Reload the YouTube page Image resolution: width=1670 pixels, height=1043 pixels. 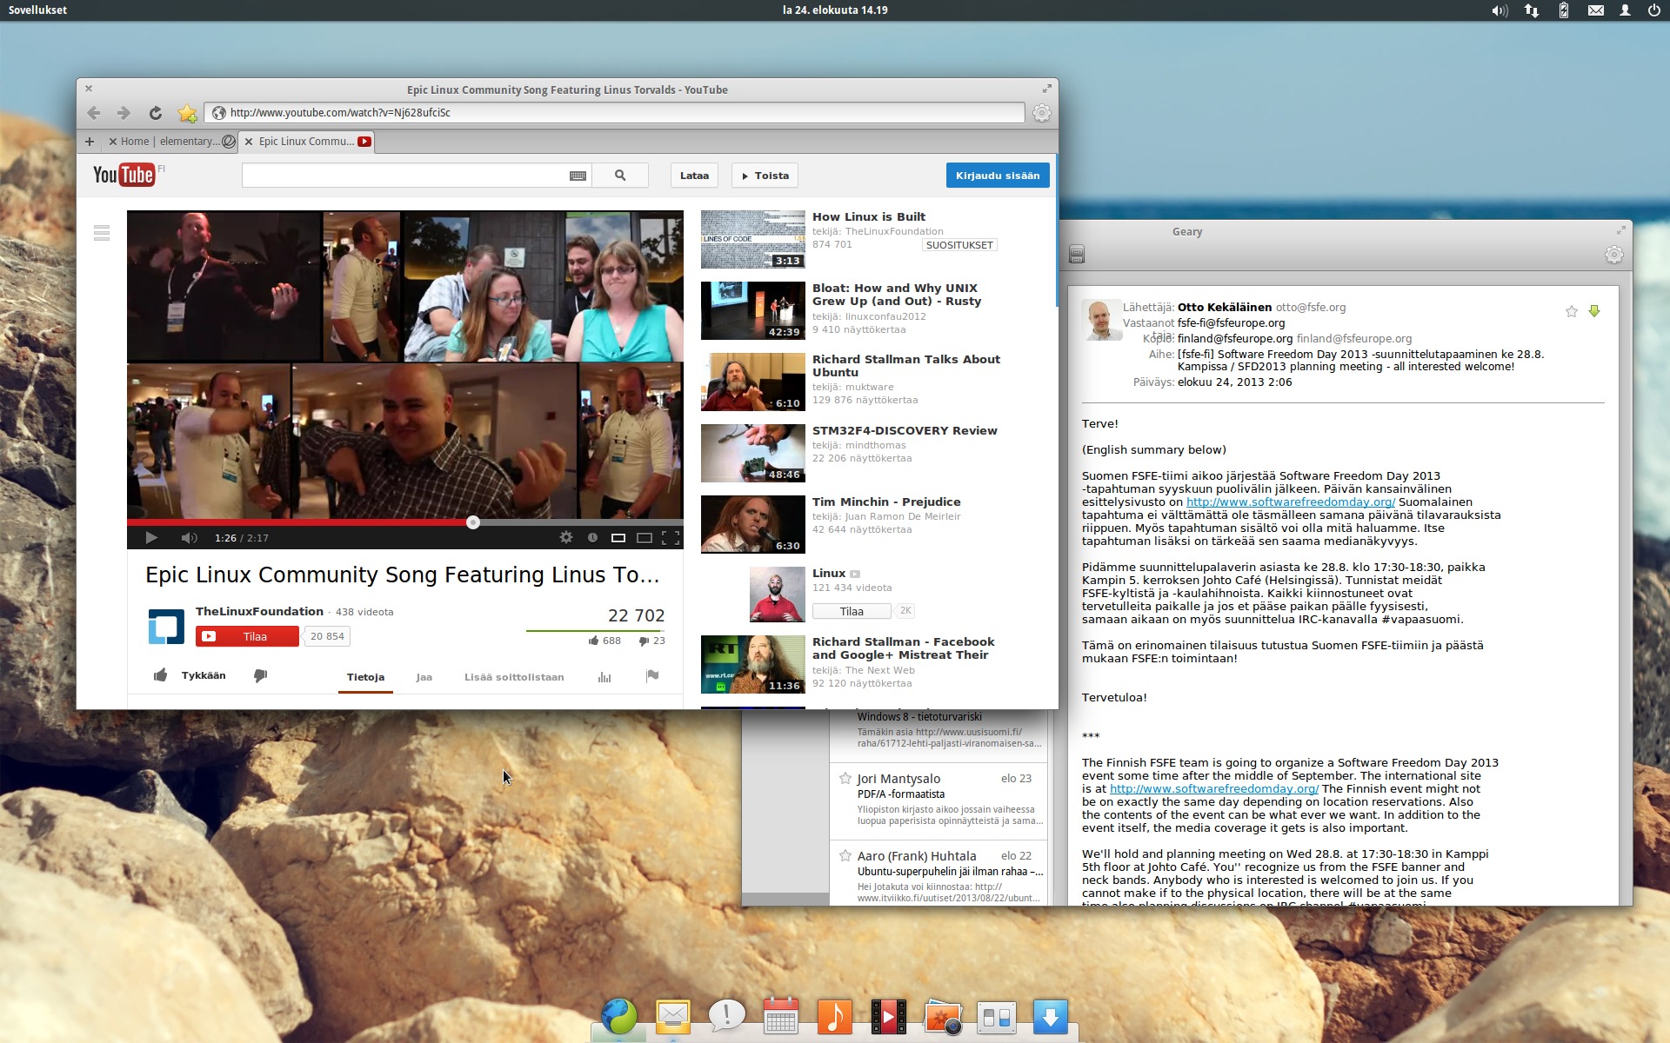tap(155, 113)
